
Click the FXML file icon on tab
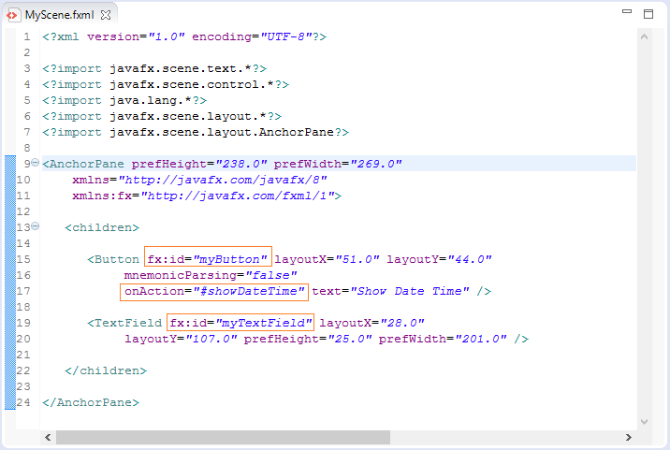(x=12, y=15)
